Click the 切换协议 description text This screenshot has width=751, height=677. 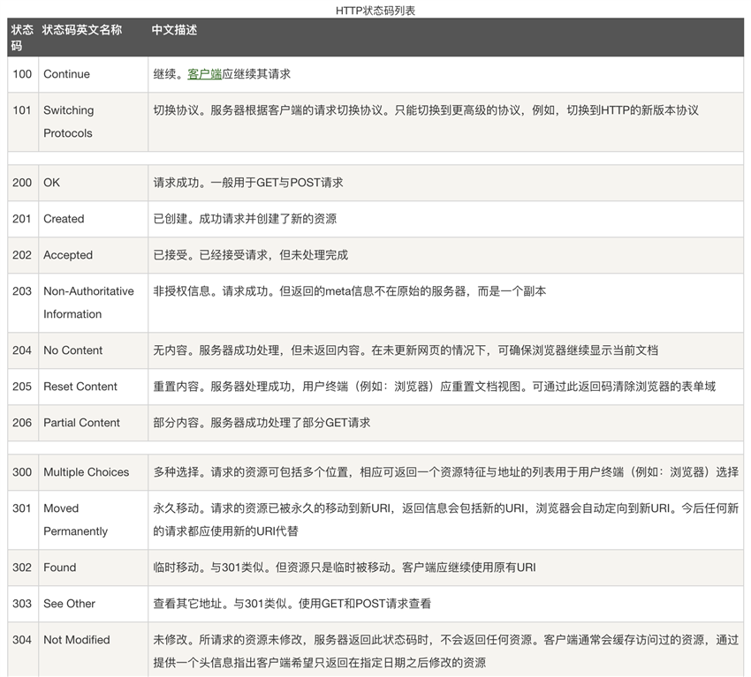[426, 110]
